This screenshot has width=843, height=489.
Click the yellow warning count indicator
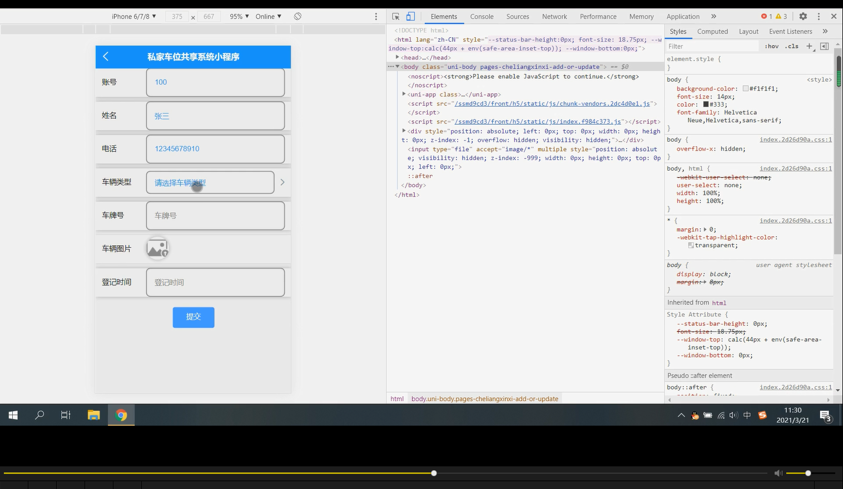click(781, 17)
